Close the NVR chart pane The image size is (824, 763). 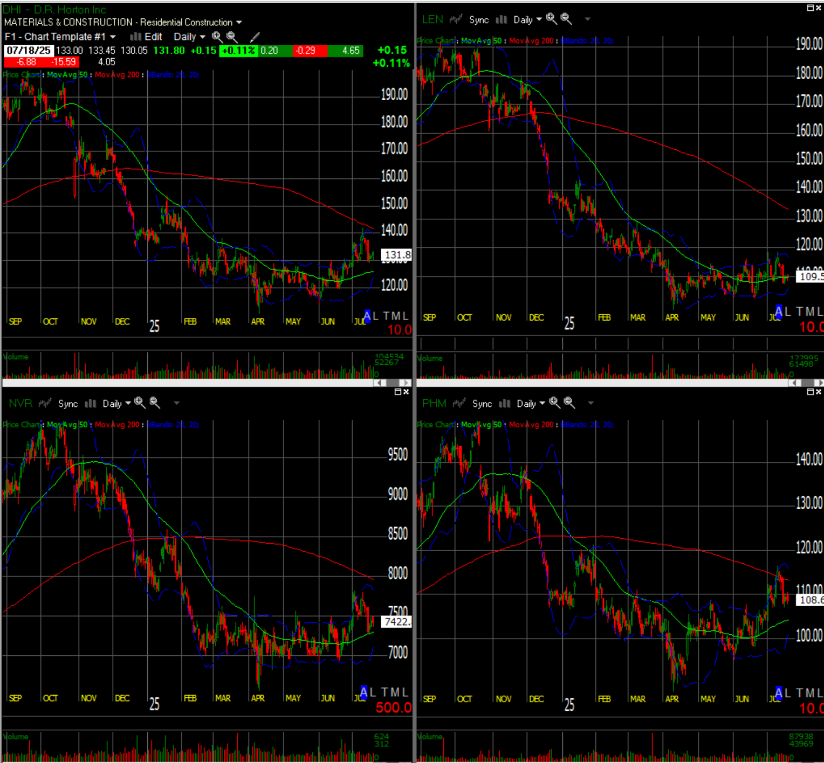(406, 392)
